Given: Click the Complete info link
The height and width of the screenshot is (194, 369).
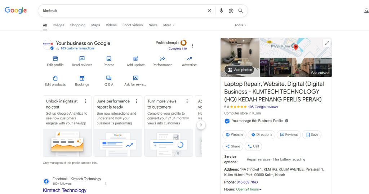Looking at the screenshot, I should tap(177, 49).
